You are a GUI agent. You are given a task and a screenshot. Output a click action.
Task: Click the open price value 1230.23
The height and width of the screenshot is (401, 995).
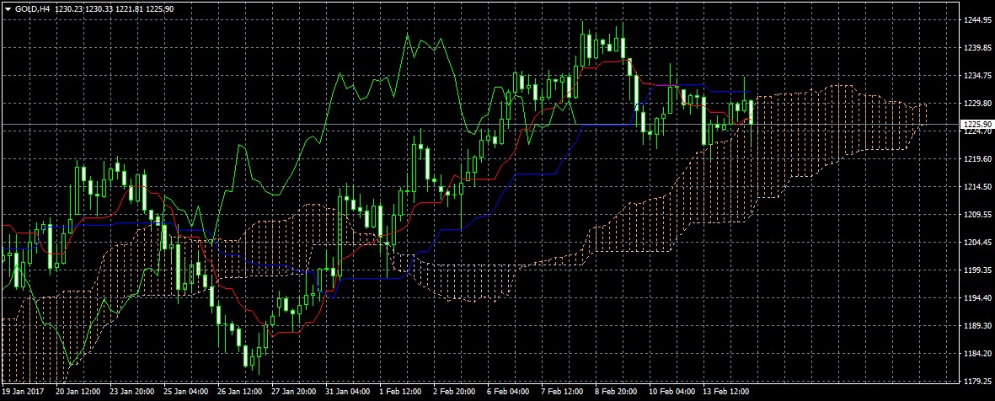point(68,9)
